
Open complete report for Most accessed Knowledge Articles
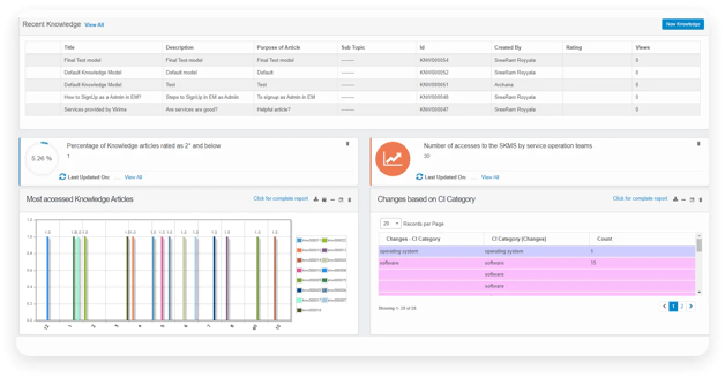pos(281,199)
